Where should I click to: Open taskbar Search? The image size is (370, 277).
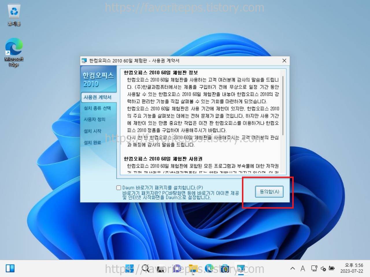click(145, 268)
